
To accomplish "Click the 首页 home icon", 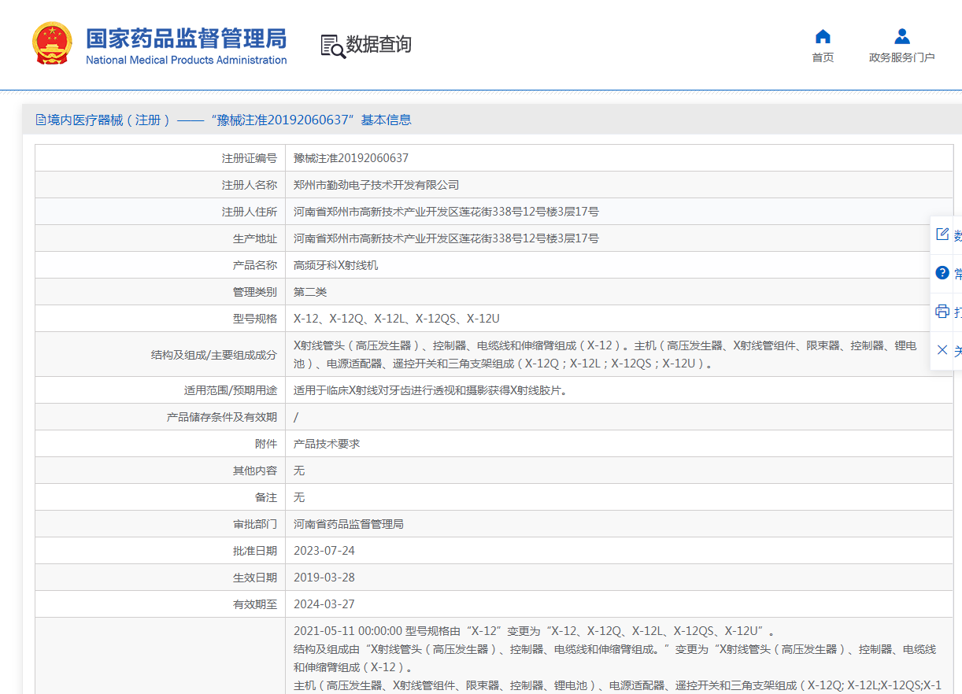I will [x=823, y=36].
